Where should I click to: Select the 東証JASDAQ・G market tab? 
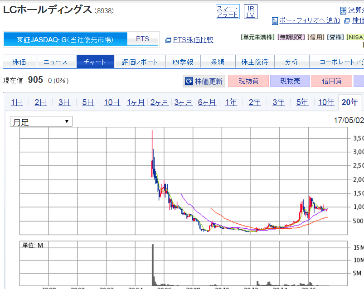point(65,39)
